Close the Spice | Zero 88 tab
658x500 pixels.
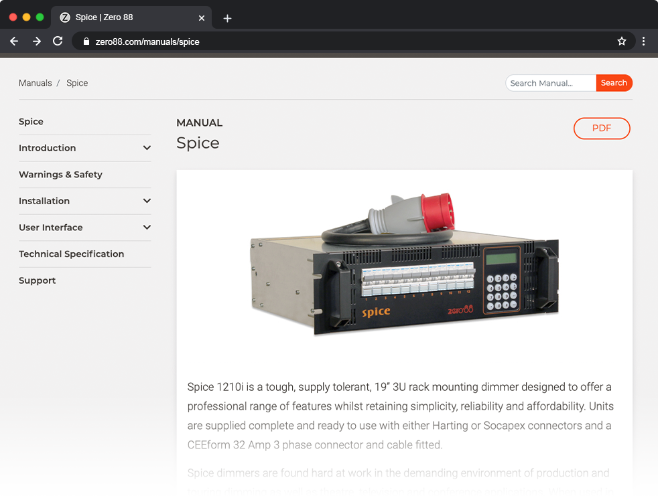[202, 18]
